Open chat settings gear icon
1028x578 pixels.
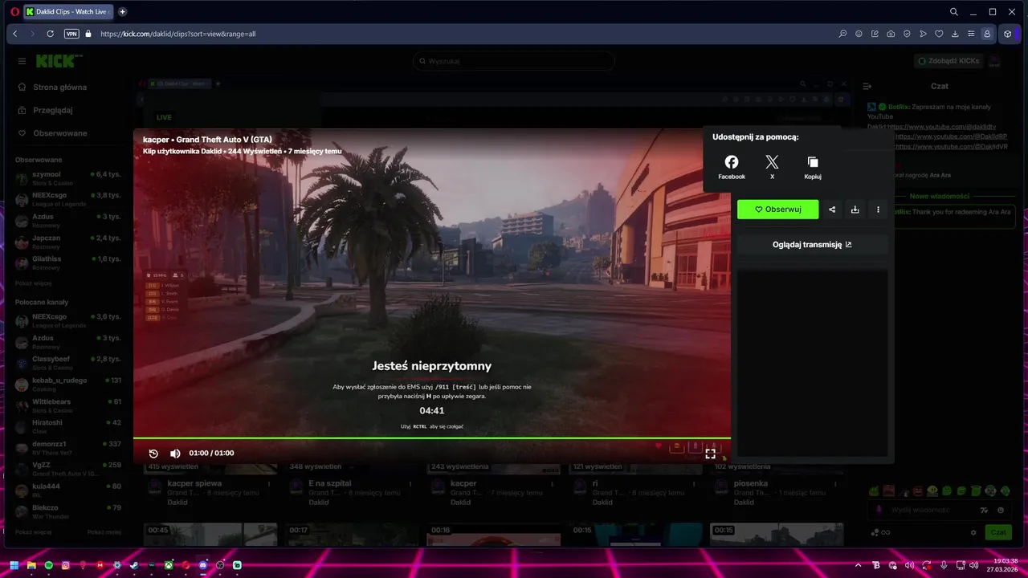click(973, 532)
